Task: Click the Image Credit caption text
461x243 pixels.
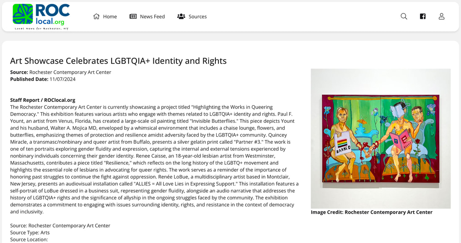Action: pos(372,212)
